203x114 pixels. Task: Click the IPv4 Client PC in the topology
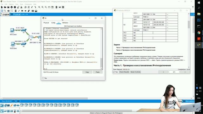(x=12, y=30)
